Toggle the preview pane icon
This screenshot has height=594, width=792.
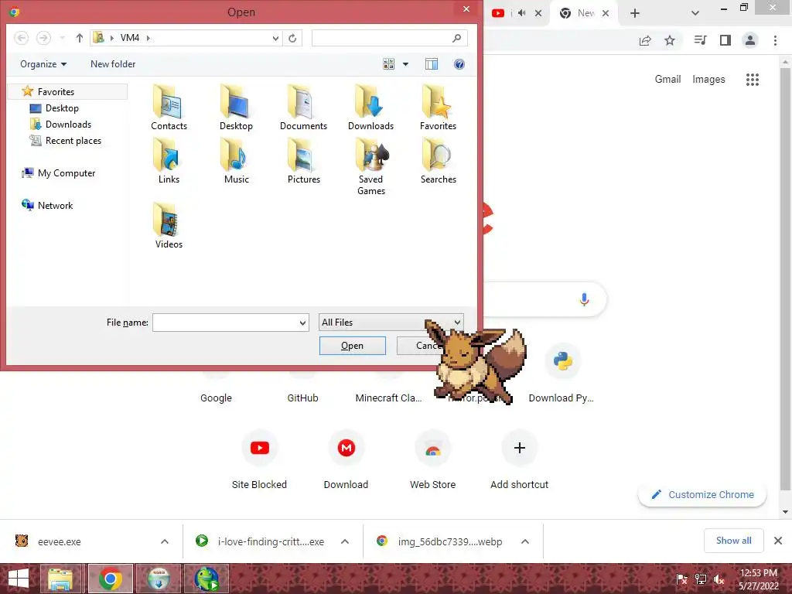coord(432,64)
